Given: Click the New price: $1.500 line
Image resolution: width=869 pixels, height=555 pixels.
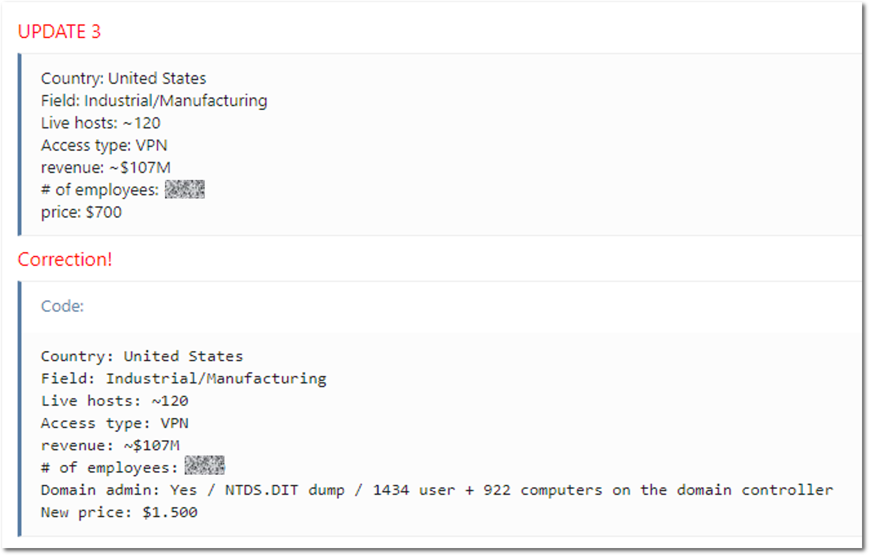Looking at the screenshot, I should 119,512.
